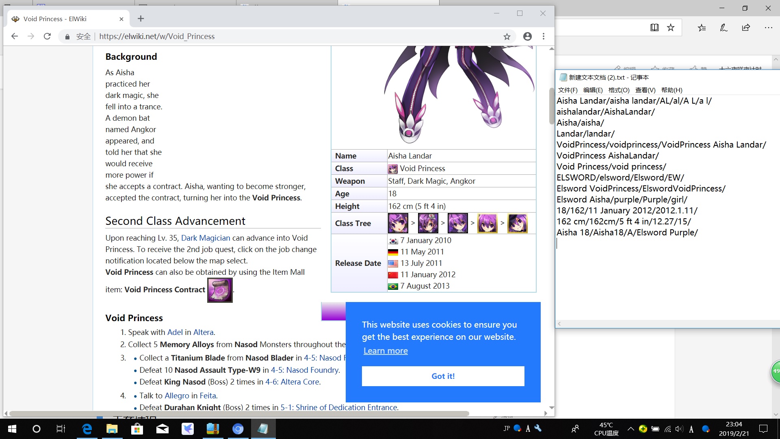
Task: Open Notepad 文件(F) menu
Action: pos(568,90)
